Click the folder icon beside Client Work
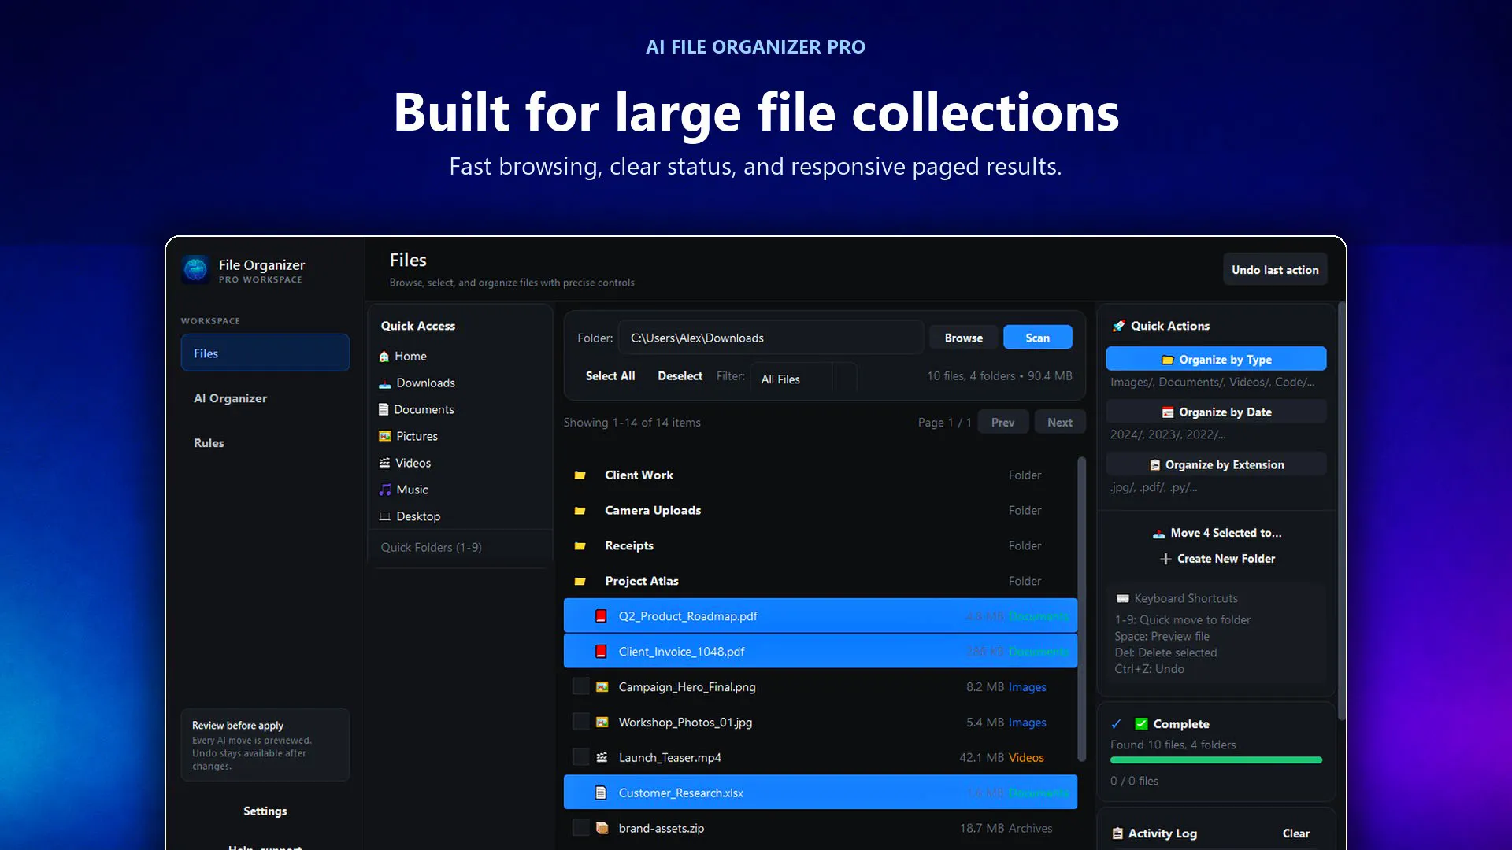The width and height of the screenshot is (1512, 850). pyautogui.click(x=580, y=475)
